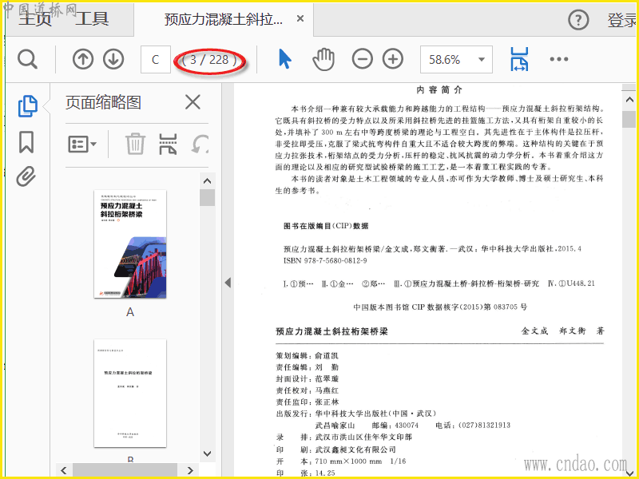Activate the selection arrow tool

coord(285,59)
